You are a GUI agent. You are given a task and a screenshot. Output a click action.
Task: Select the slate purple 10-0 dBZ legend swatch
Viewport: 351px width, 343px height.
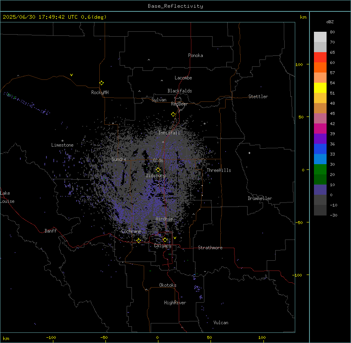[320, 190]
